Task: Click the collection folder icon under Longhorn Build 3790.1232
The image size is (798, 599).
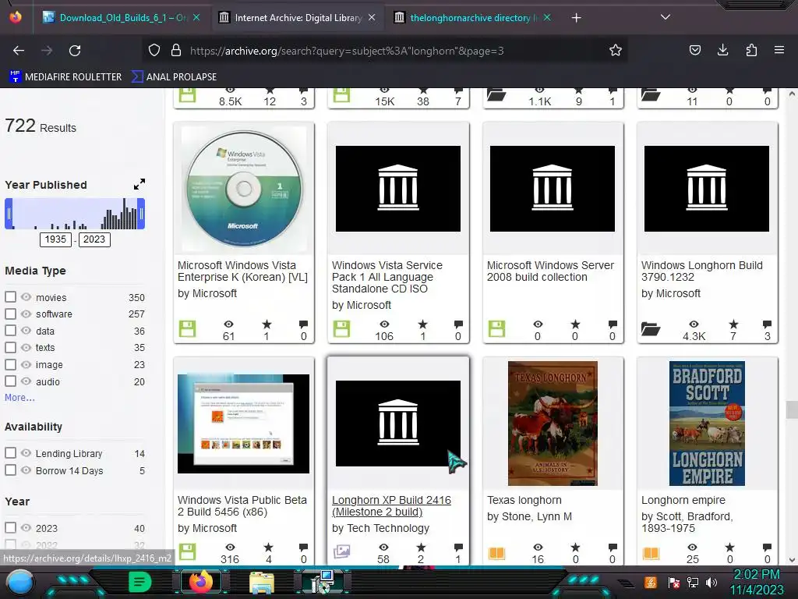Action: pyautogui.click(x=651, y=329)
